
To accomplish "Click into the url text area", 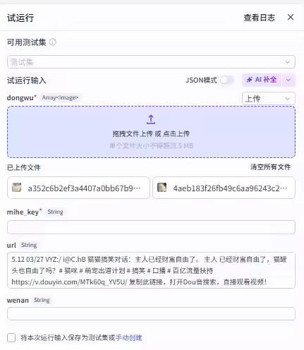I will pyautogui.click(x=151, y=270).
